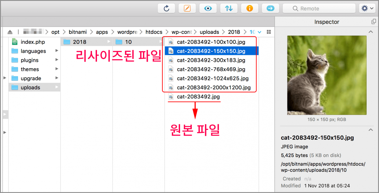Viewport: 379px width, 193px height.
Task: Open the folder 10 path dropdown chevron
Action: pos(260,32)
